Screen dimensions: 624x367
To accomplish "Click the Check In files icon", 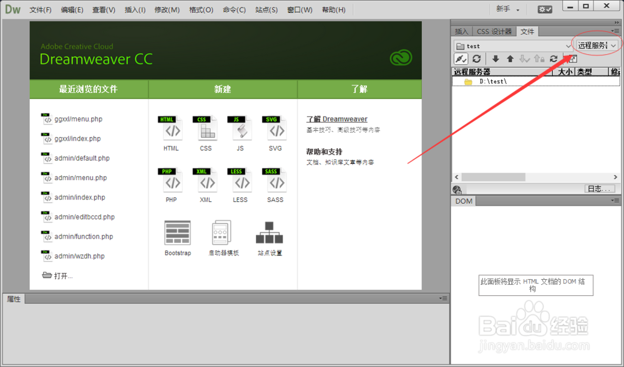I will coord(539,59).
